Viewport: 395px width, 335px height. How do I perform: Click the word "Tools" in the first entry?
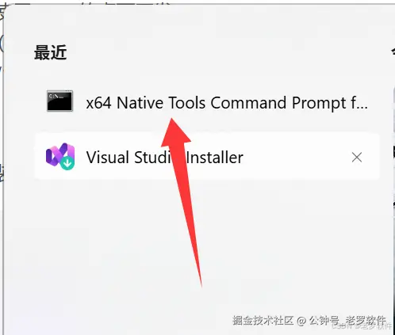[x=187, y=102]
